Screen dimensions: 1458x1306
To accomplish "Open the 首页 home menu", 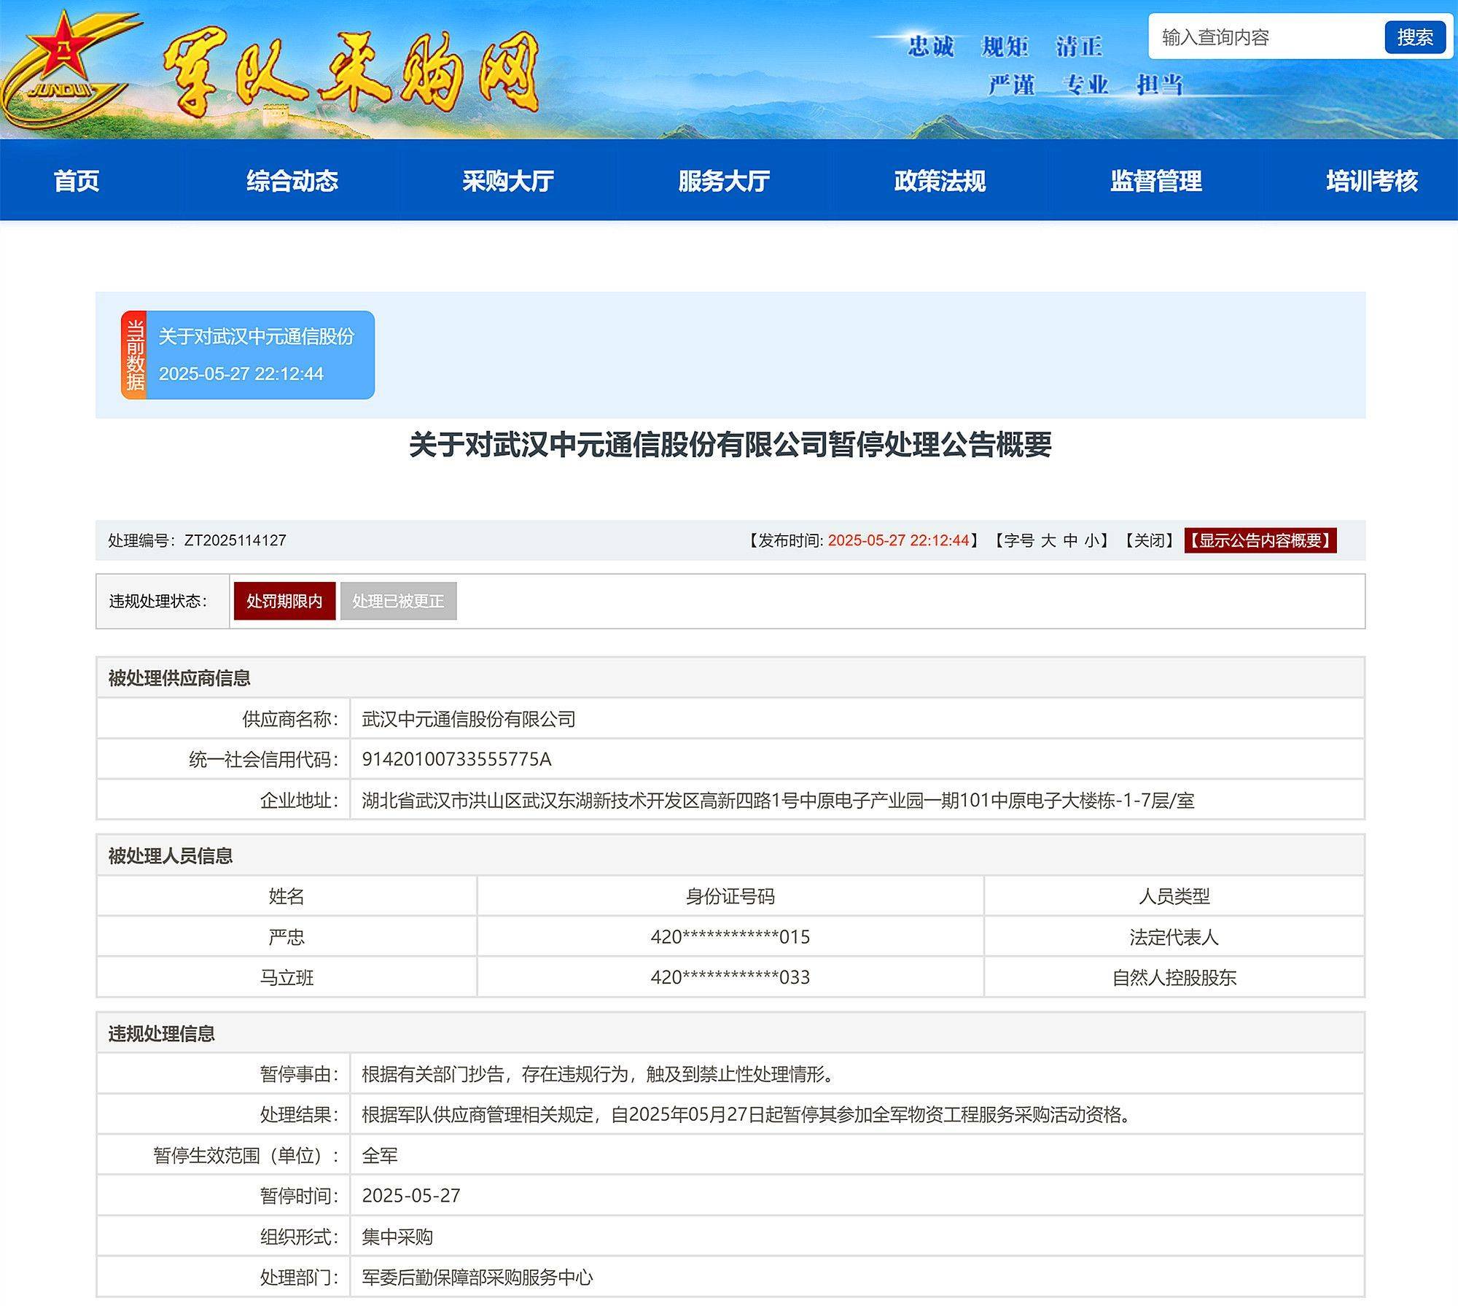I will click(x=77, y=181).
